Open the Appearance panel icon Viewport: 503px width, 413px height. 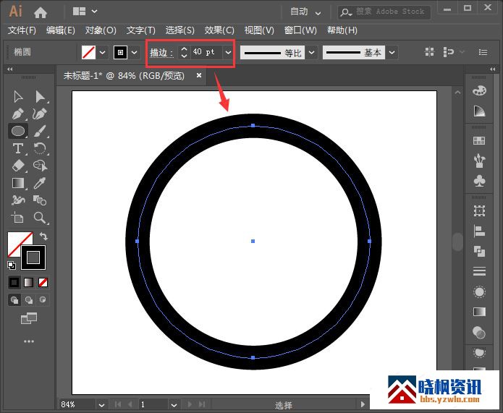(x=479, y=291)
